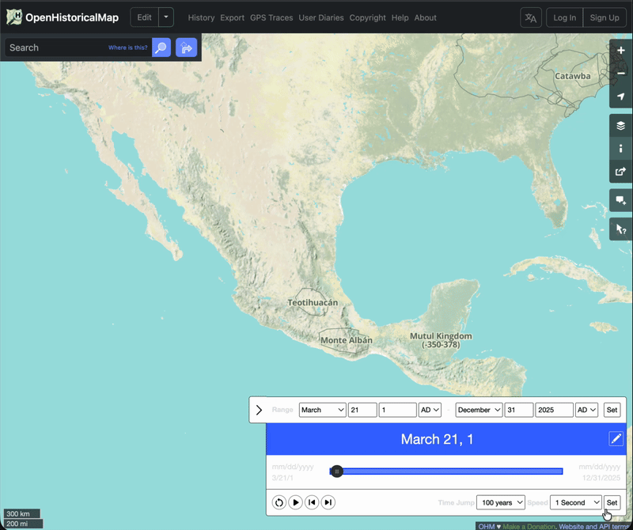Image resolution: width=633 pixels, height=530 pixels.
Task: Open the end era AD dropdown
Action: click(586, 410)
